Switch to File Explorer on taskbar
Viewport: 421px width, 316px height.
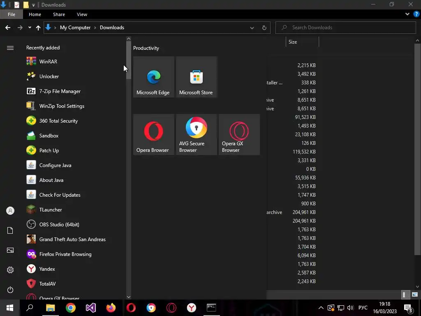pyautogui.click(x=50, y=308)
